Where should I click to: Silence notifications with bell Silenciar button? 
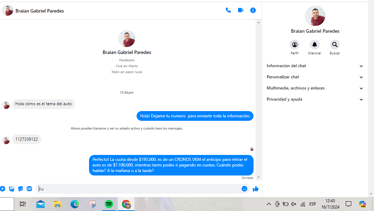click(x=315, y=45)
